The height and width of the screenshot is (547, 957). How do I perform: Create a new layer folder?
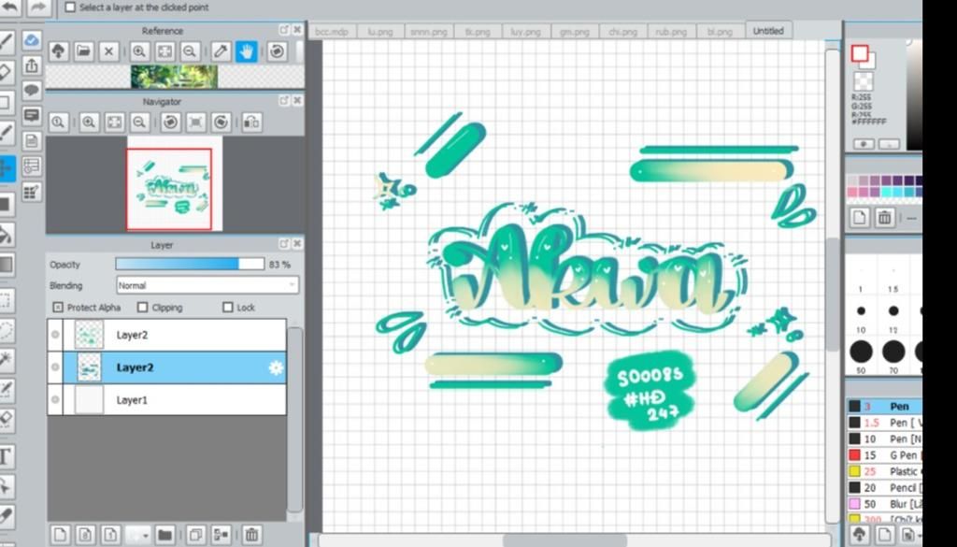(164, 536)
